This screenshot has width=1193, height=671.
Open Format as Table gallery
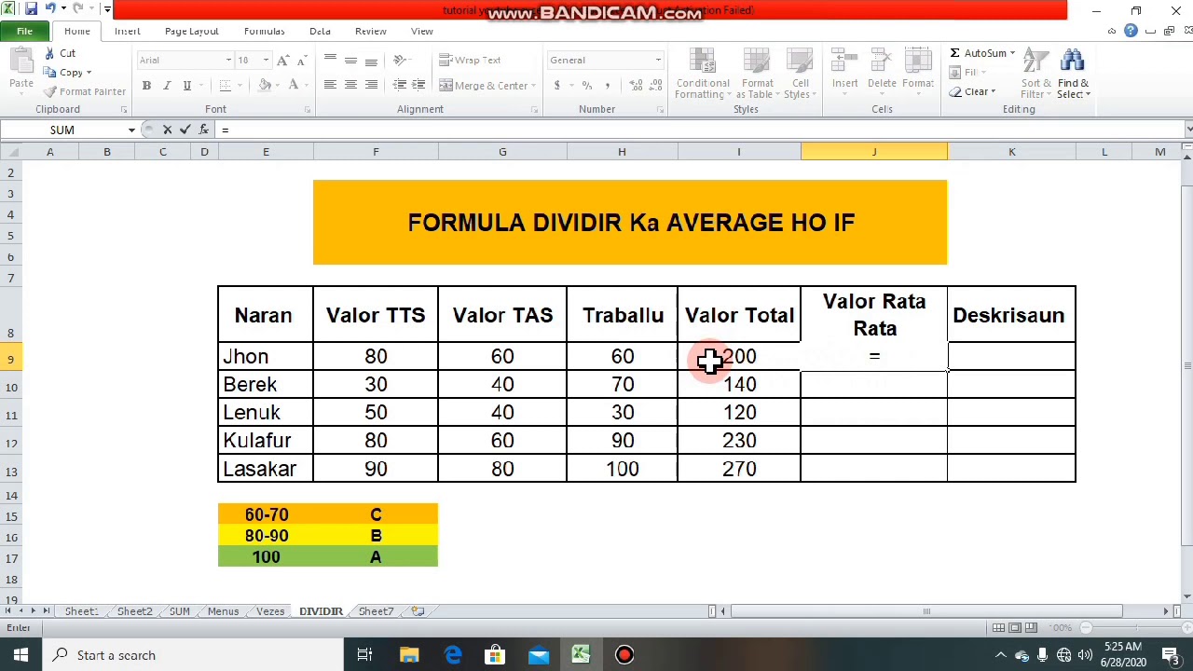coord(757,74)
